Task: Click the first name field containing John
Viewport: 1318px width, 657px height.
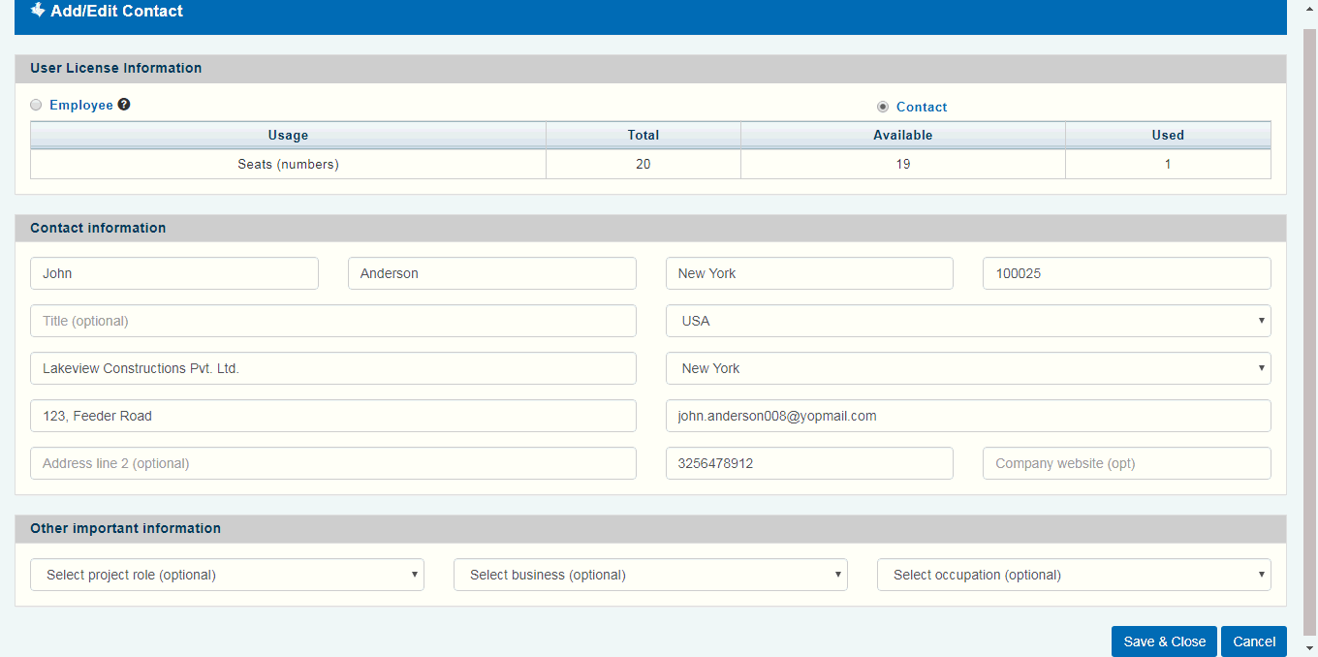Action: pyautogui.click(x=174, y=273)
